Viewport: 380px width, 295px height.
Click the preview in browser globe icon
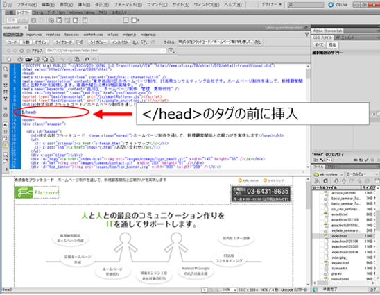pyautogui.click(x=136, y=42)
